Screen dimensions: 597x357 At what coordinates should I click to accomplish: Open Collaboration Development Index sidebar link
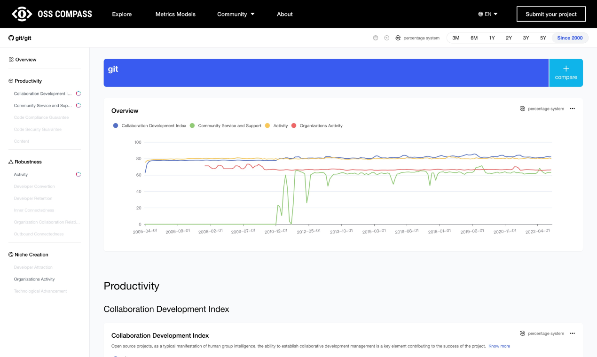click(43, 93)
